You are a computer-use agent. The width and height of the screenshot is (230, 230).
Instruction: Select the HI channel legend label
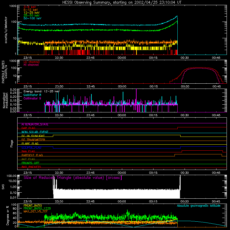coord(31,65)
